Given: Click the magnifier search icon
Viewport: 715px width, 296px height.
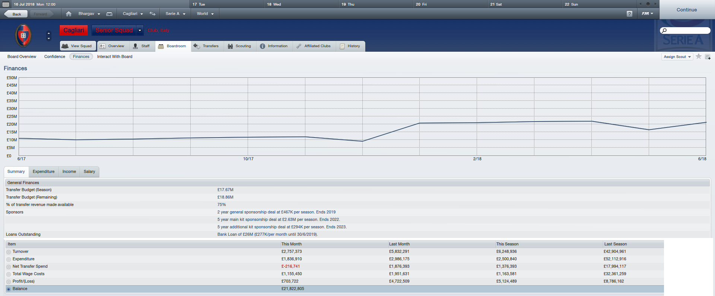Looking at the screenshot, I should [664, 30].
